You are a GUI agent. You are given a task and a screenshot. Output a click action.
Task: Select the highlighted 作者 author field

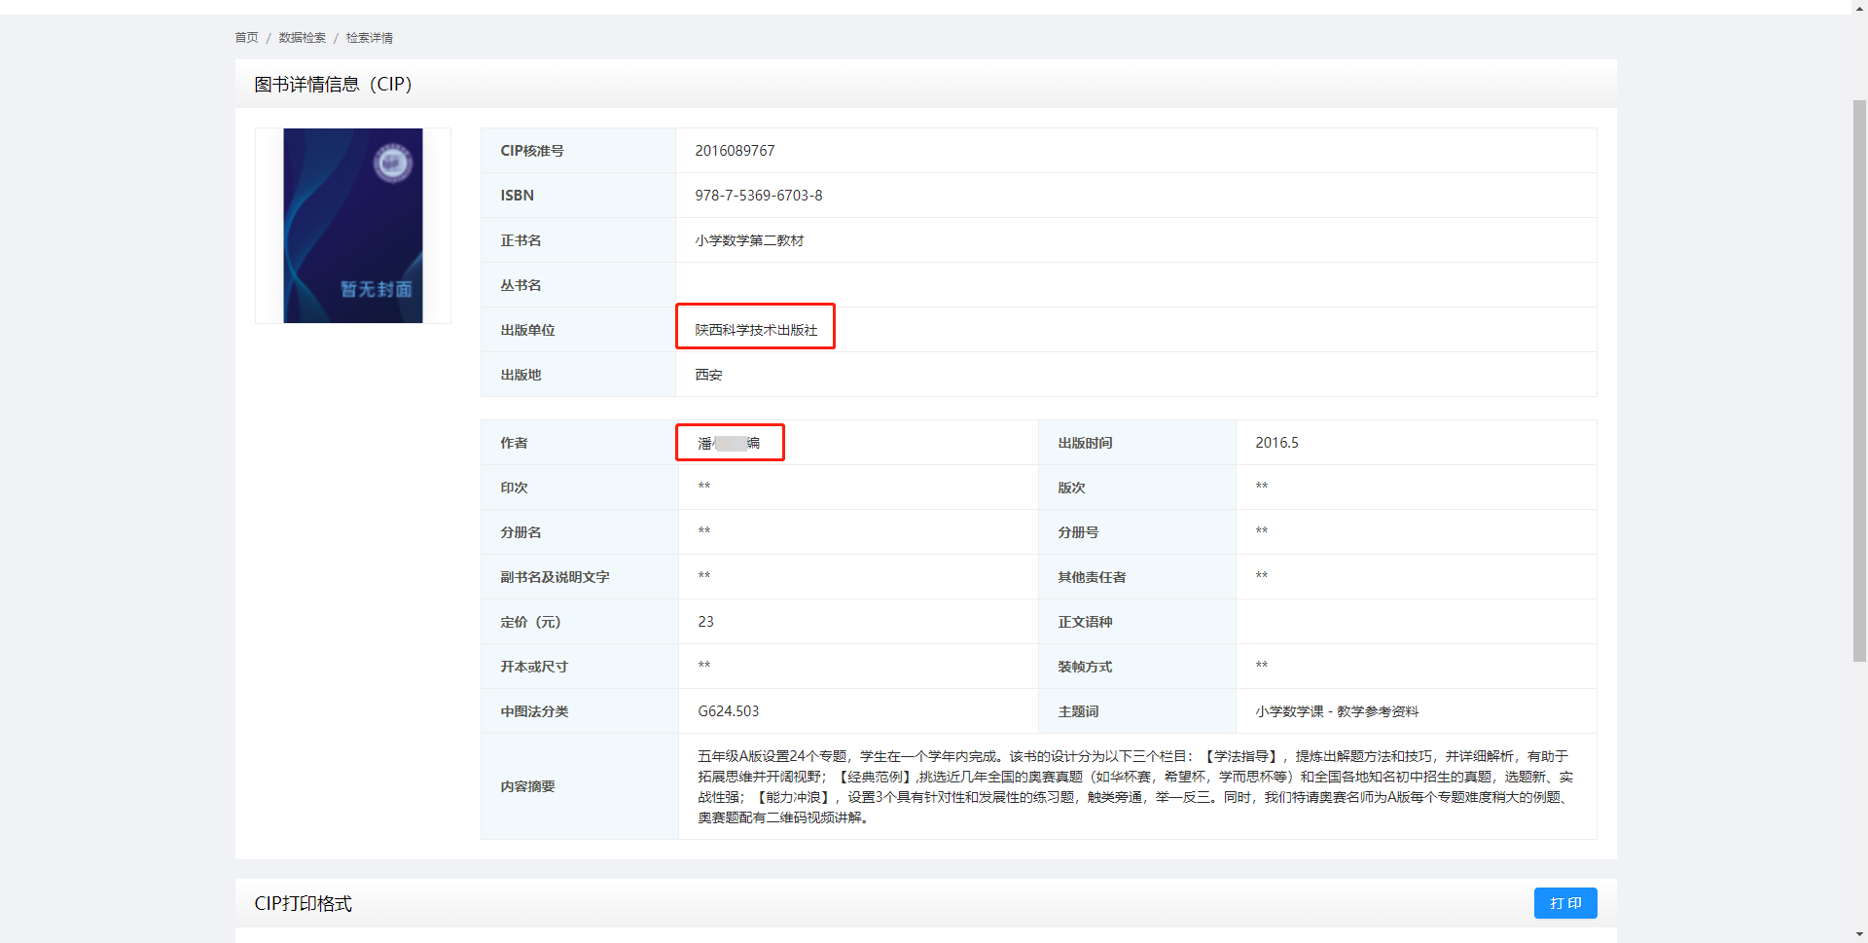point(730,442)
